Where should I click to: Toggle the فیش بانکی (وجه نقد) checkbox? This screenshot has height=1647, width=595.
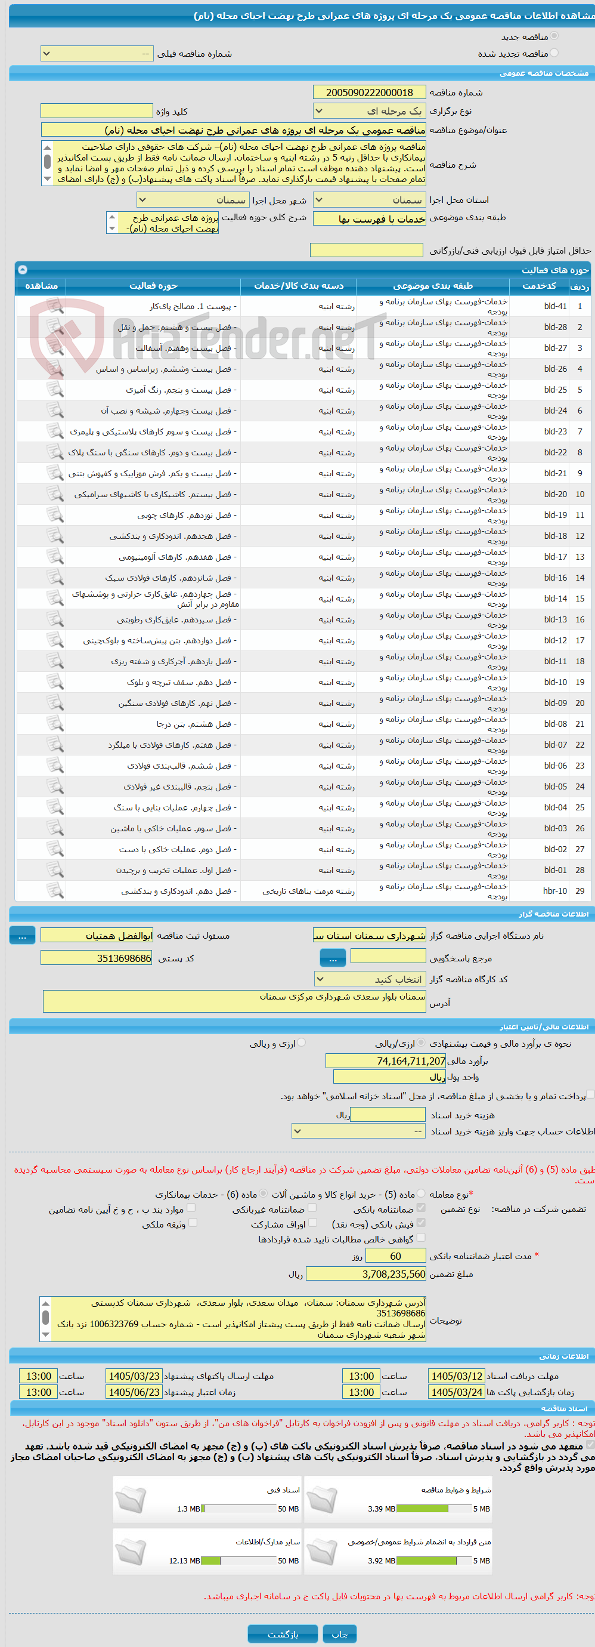point(421,1223)
